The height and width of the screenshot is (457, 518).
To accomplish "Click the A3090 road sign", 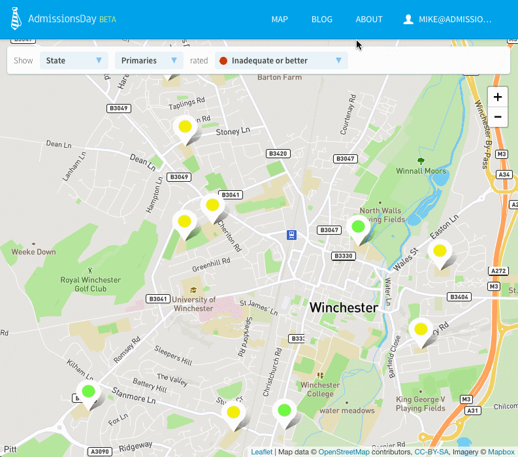I will coord(100,451).
